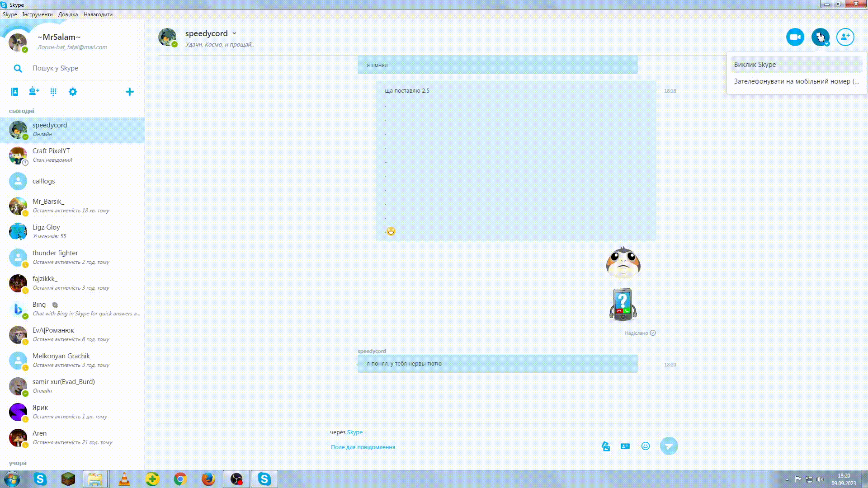Click the blue Skype link

pyautogui.click(x=354, y=432)
